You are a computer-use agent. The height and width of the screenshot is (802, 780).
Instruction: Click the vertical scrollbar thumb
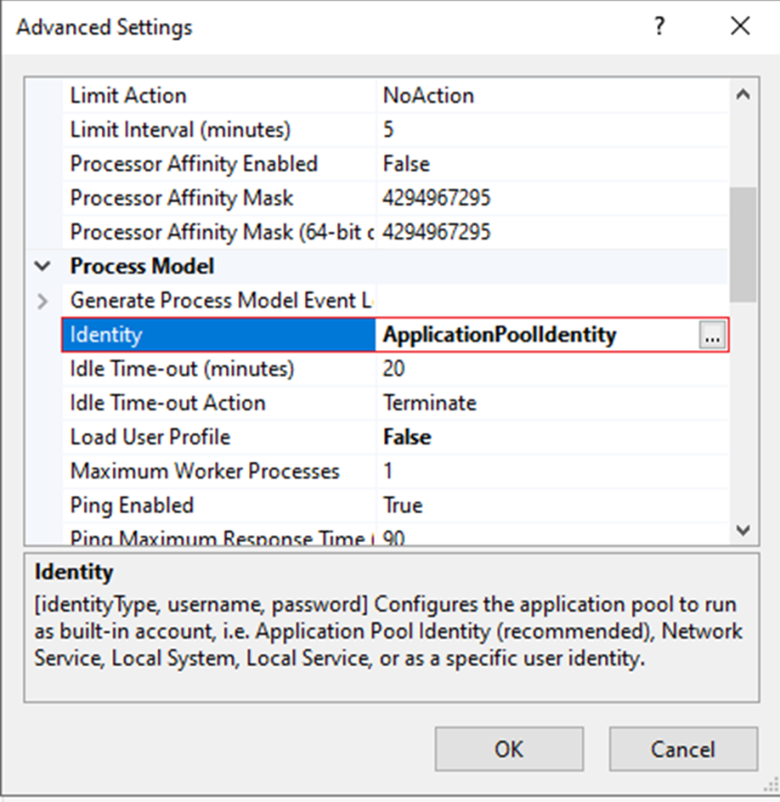[x=743, y=244]
